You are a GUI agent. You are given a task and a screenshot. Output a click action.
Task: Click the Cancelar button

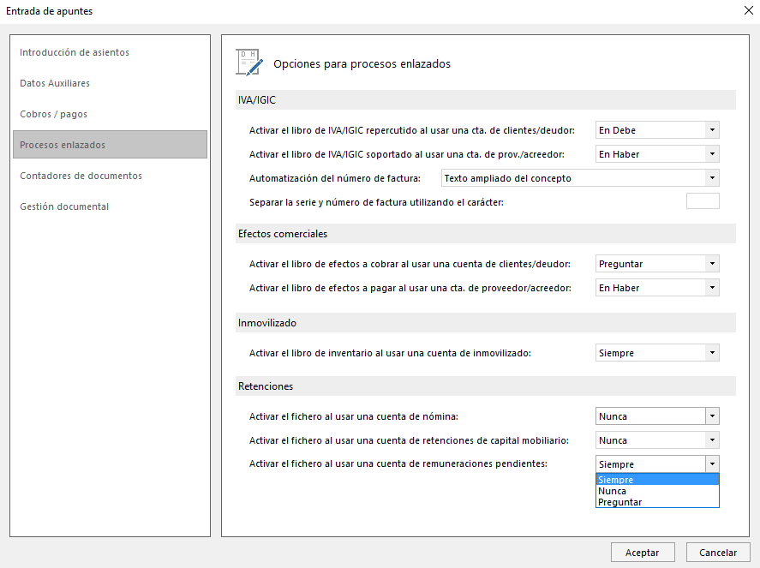(718, 553)
